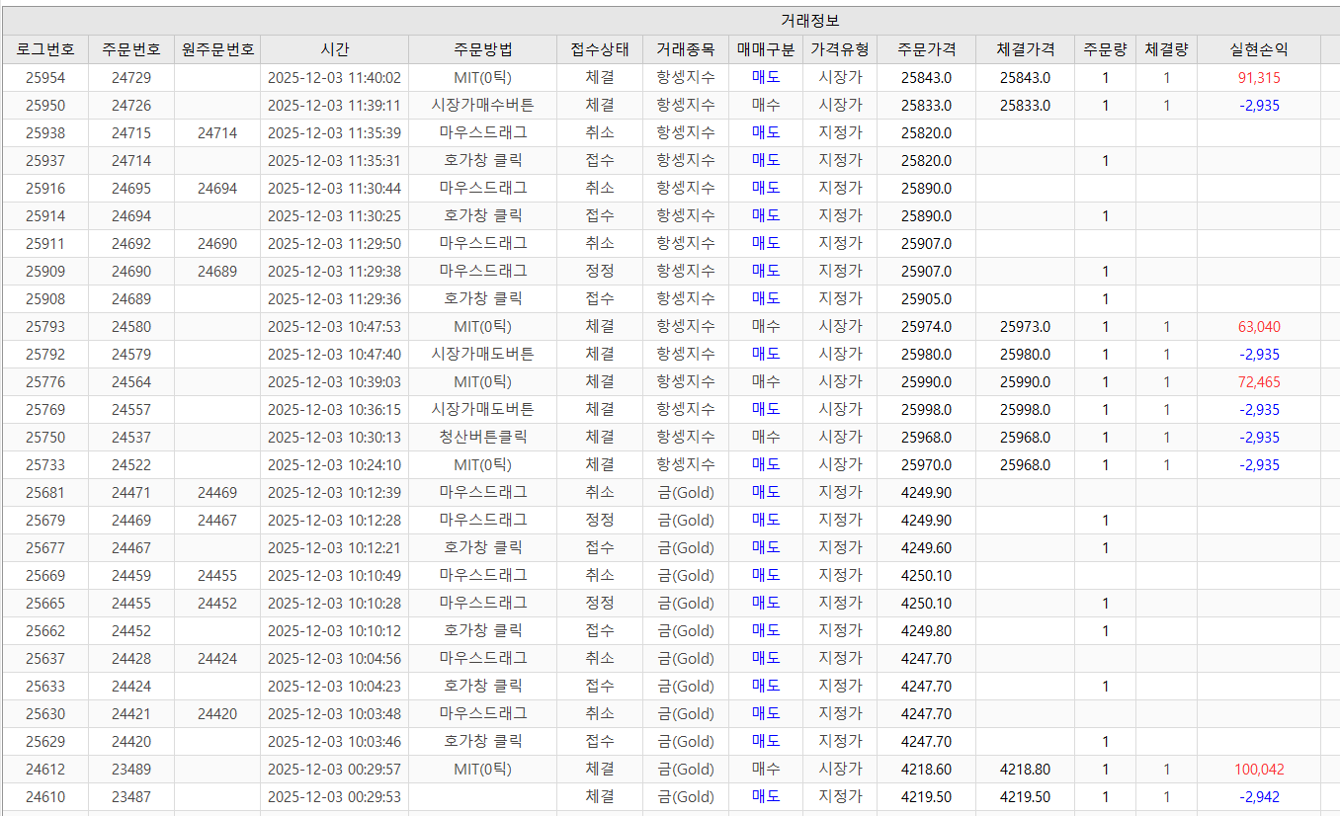Click 금(Gold) in log 24612 row
Viewport: 1340px width, 816px height.
(x=685, y=769)
